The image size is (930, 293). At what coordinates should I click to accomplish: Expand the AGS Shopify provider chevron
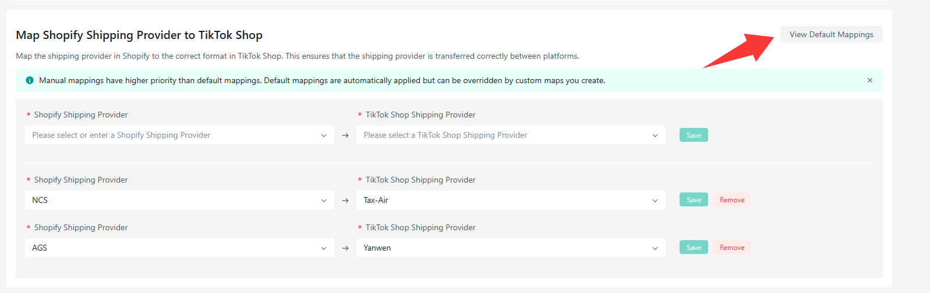(x=324, y=248)
